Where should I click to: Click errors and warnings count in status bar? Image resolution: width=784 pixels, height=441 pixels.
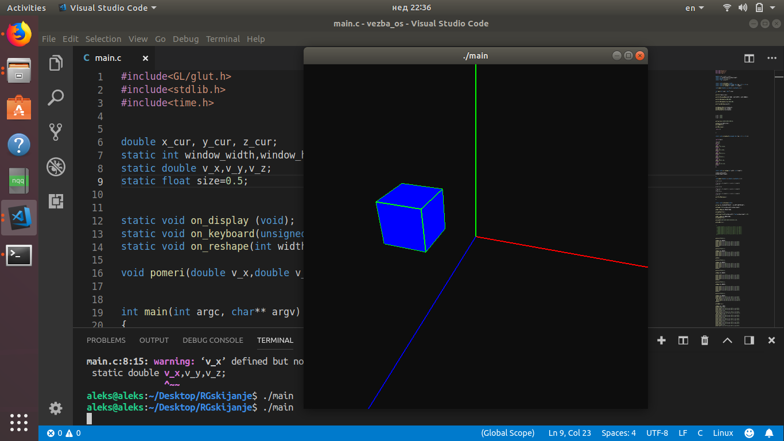click(x=64, y=433)
